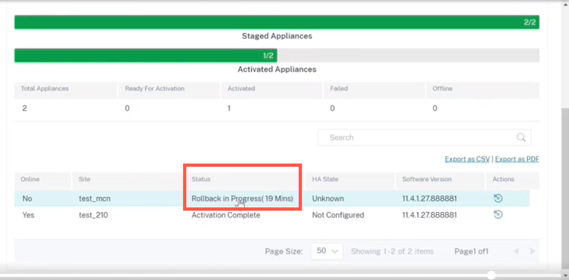
Task: Click the 'No' online value
Action: [27, 199]
